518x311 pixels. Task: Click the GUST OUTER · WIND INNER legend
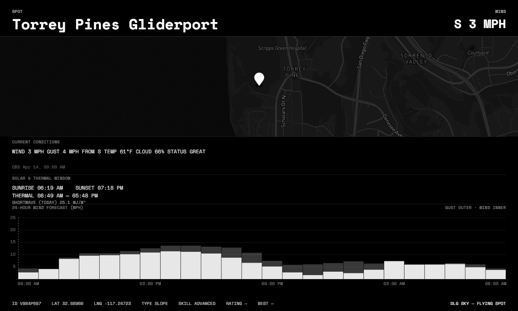(475, 208)
